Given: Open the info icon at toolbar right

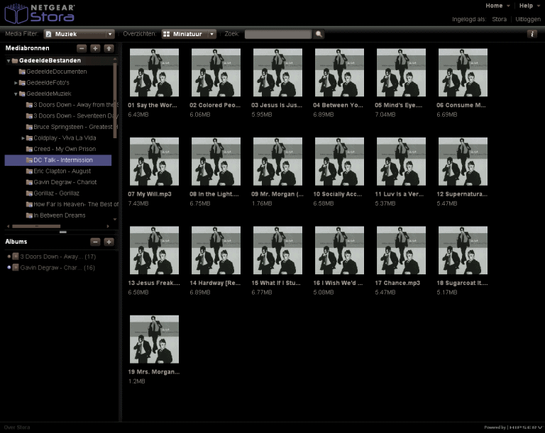Looking at the screenshot, I should tap(532, 34).
